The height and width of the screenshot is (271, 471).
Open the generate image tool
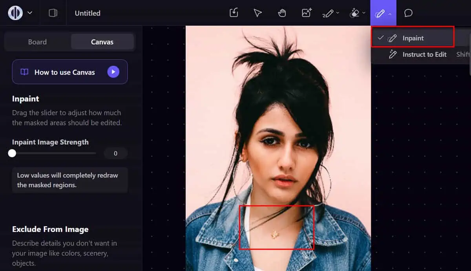point(306,13)
